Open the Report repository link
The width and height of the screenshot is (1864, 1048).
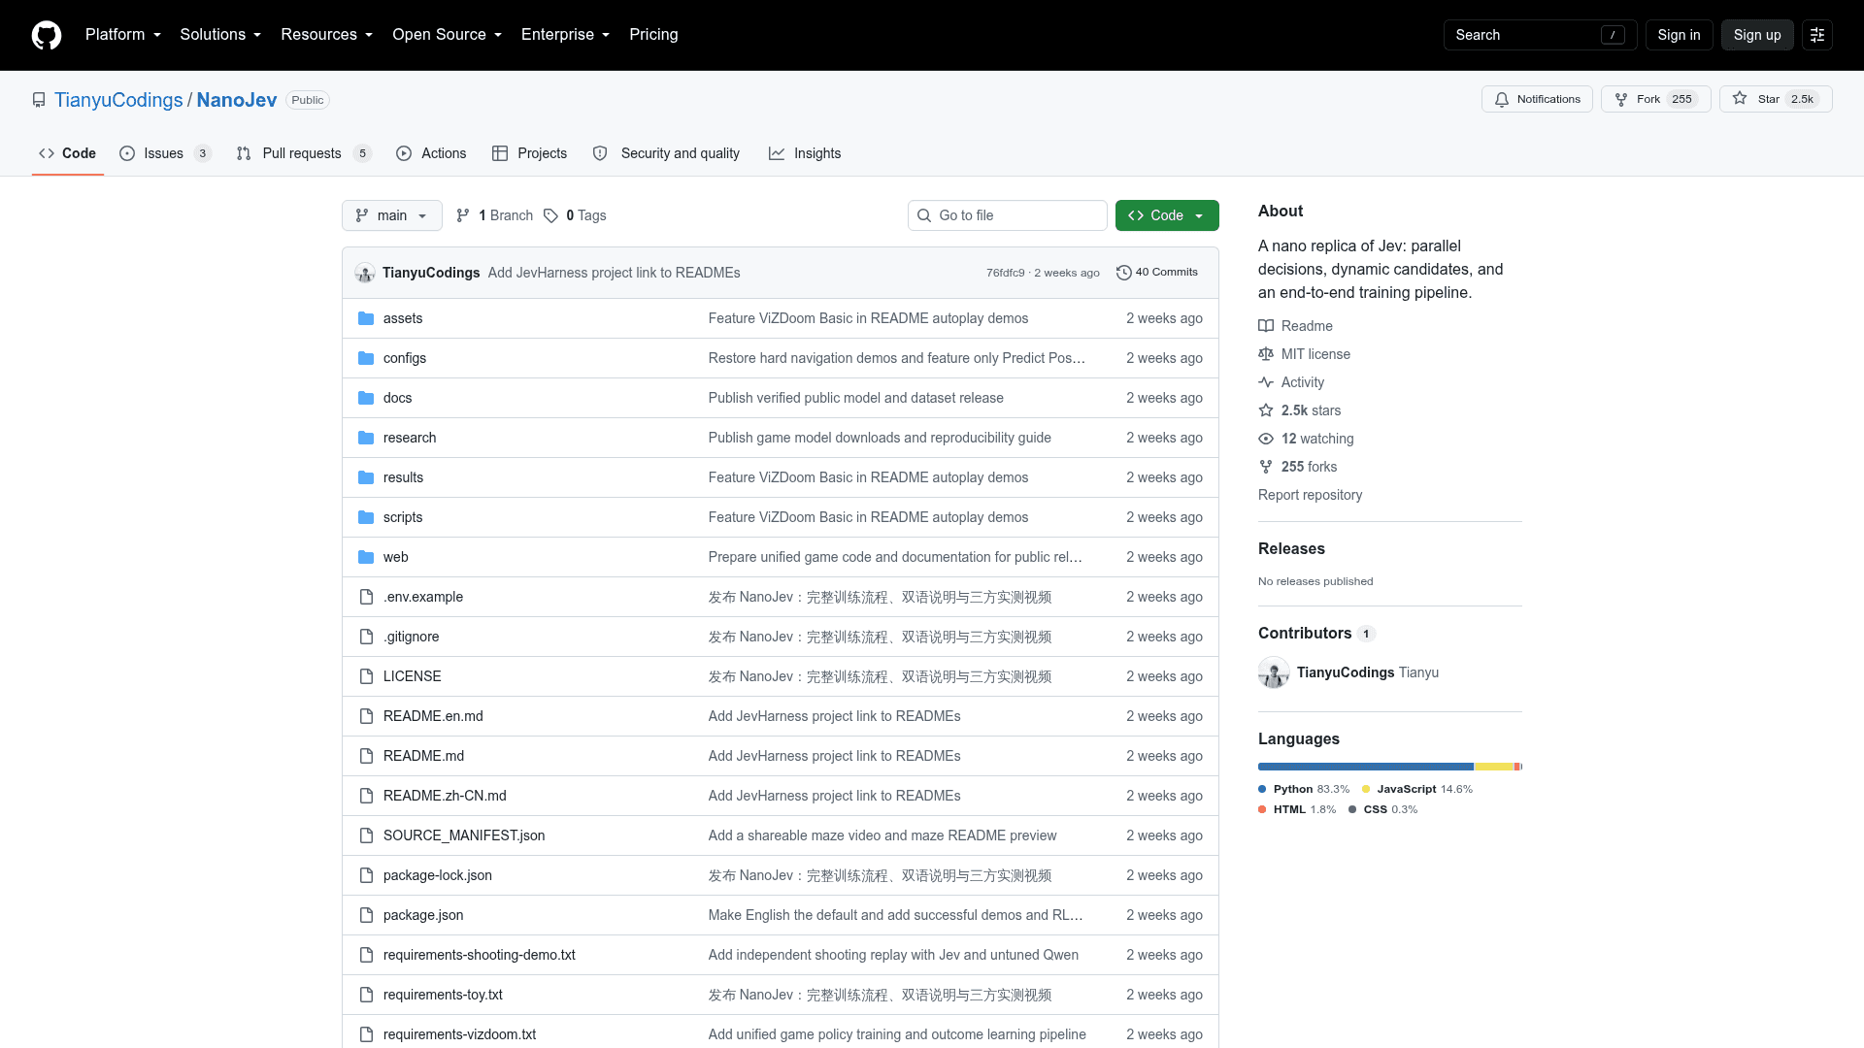pos(1310,495)
